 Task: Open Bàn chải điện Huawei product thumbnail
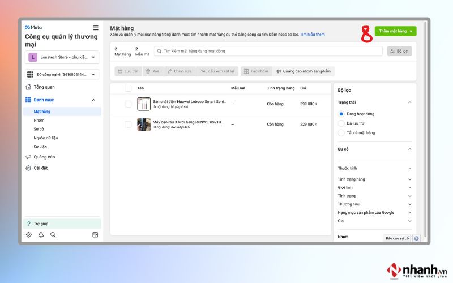[x=144, y=104]
